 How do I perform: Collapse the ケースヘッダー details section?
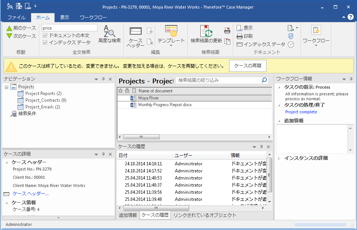point(7,162)
